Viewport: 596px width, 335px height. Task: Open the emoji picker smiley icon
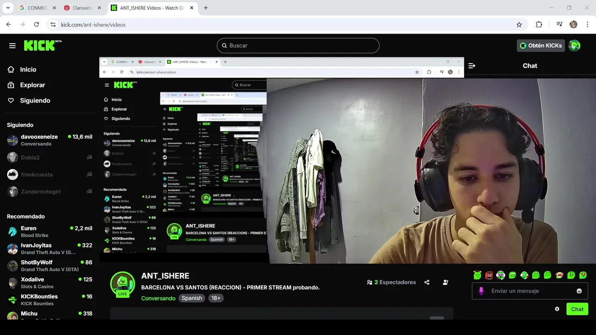(579, 291)
